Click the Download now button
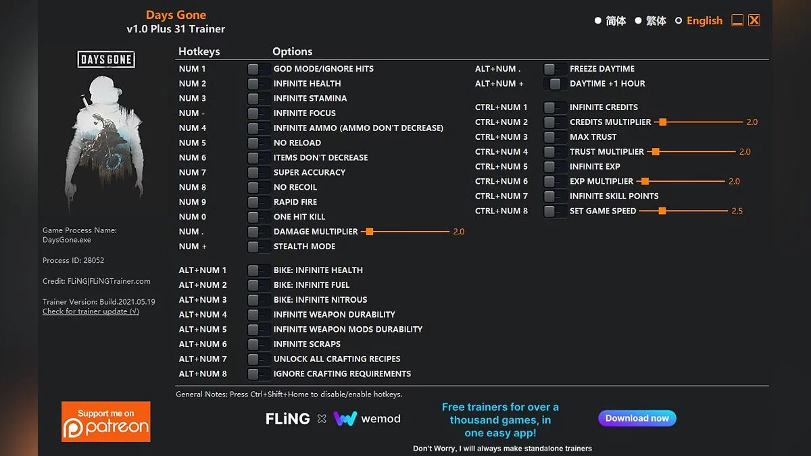The height and width of the screenshot is (456, 811). click(x=637, y=418)
